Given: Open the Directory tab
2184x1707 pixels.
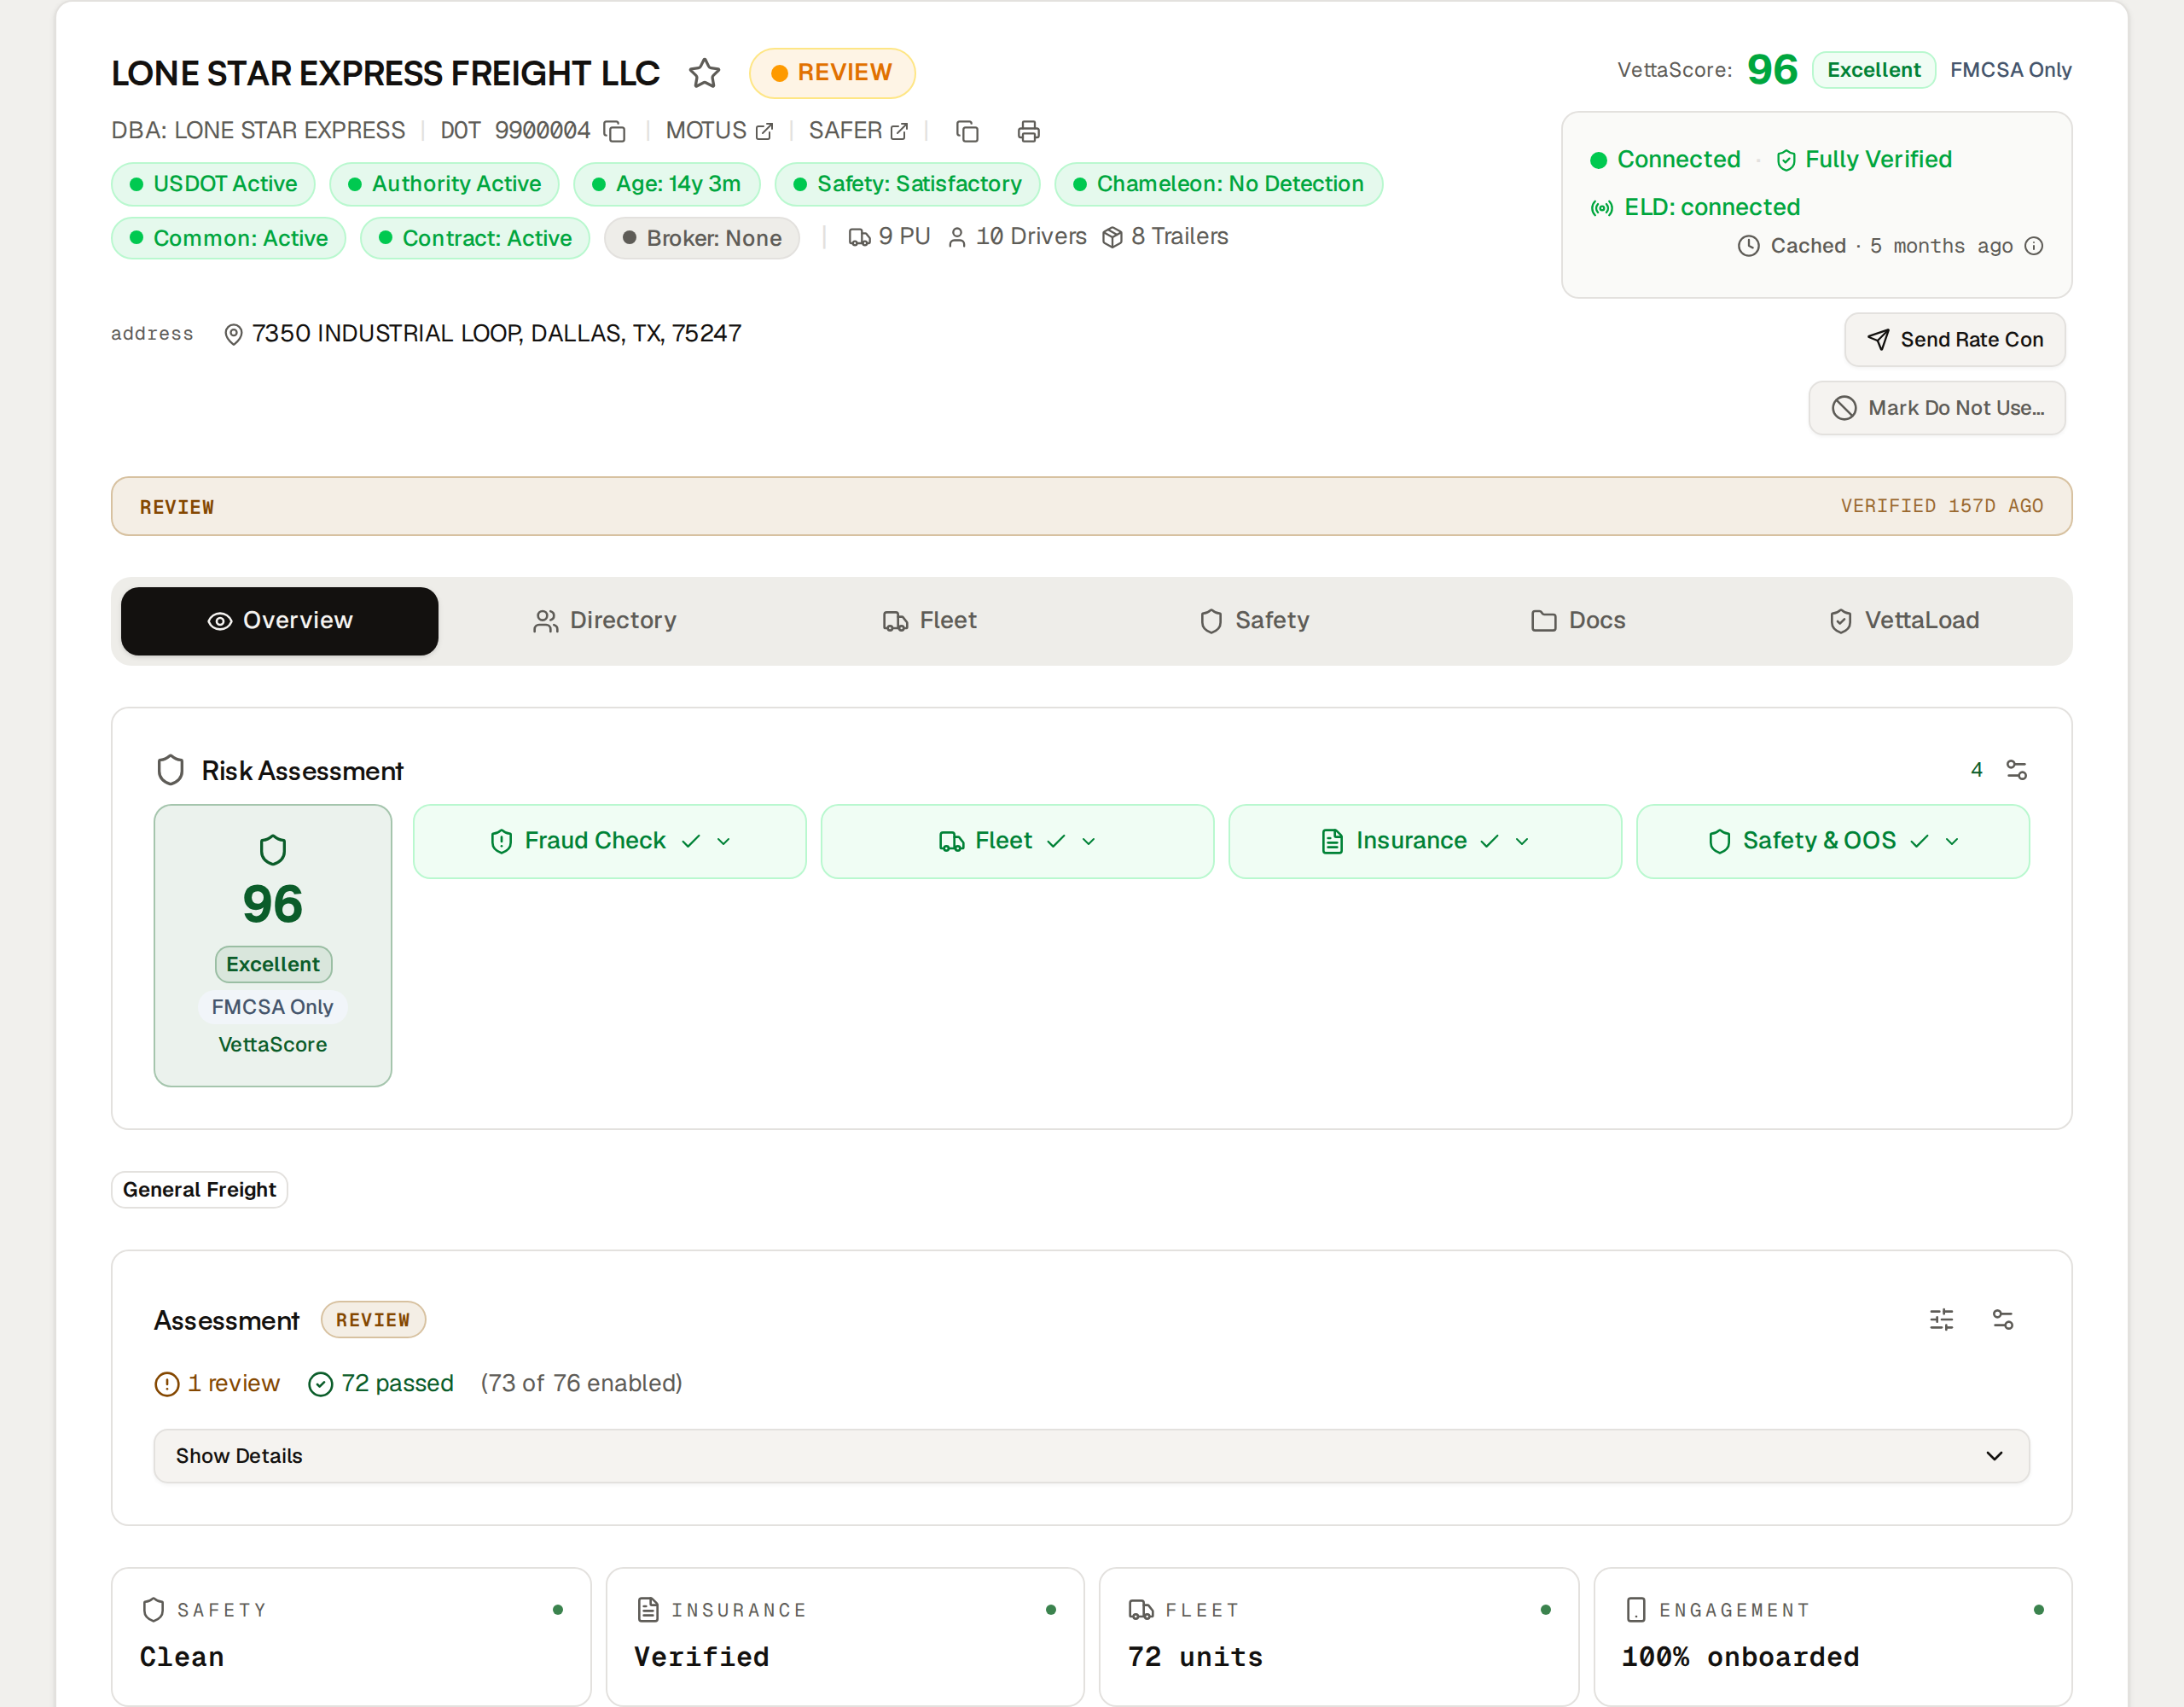Looking at the screenshot, I should [605, 621].
